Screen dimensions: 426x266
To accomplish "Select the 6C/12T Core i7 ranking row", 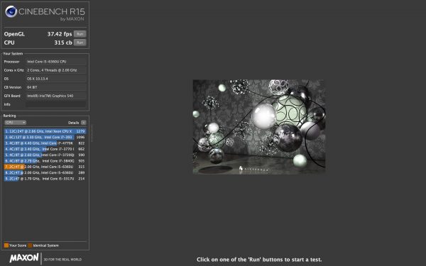I will tap(45, 137).
